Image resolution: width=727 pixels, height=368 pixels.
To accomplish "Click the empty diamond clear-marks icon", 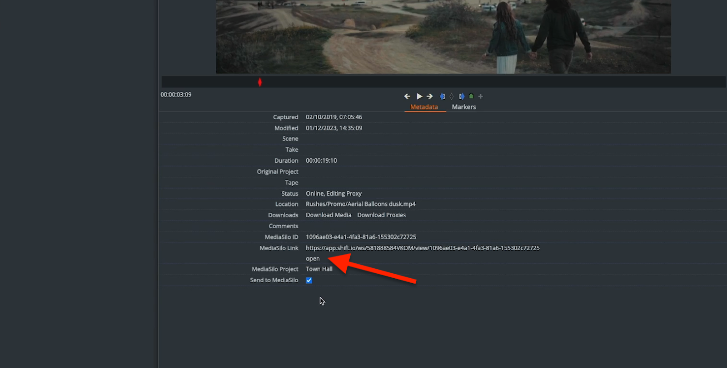I will [x=452, y=96].
